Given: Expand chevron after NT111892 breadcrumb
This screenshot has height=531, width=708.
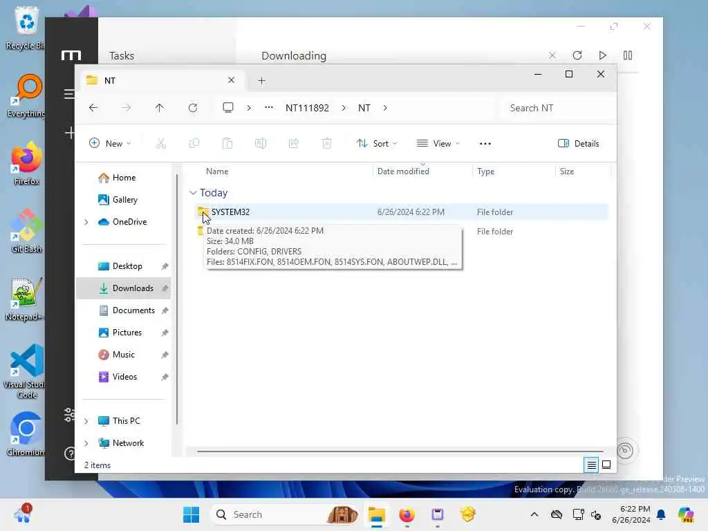Looking at the screenshot, I should tap(344, 108).
